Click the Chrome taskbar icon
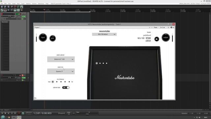 coord(9,117)
